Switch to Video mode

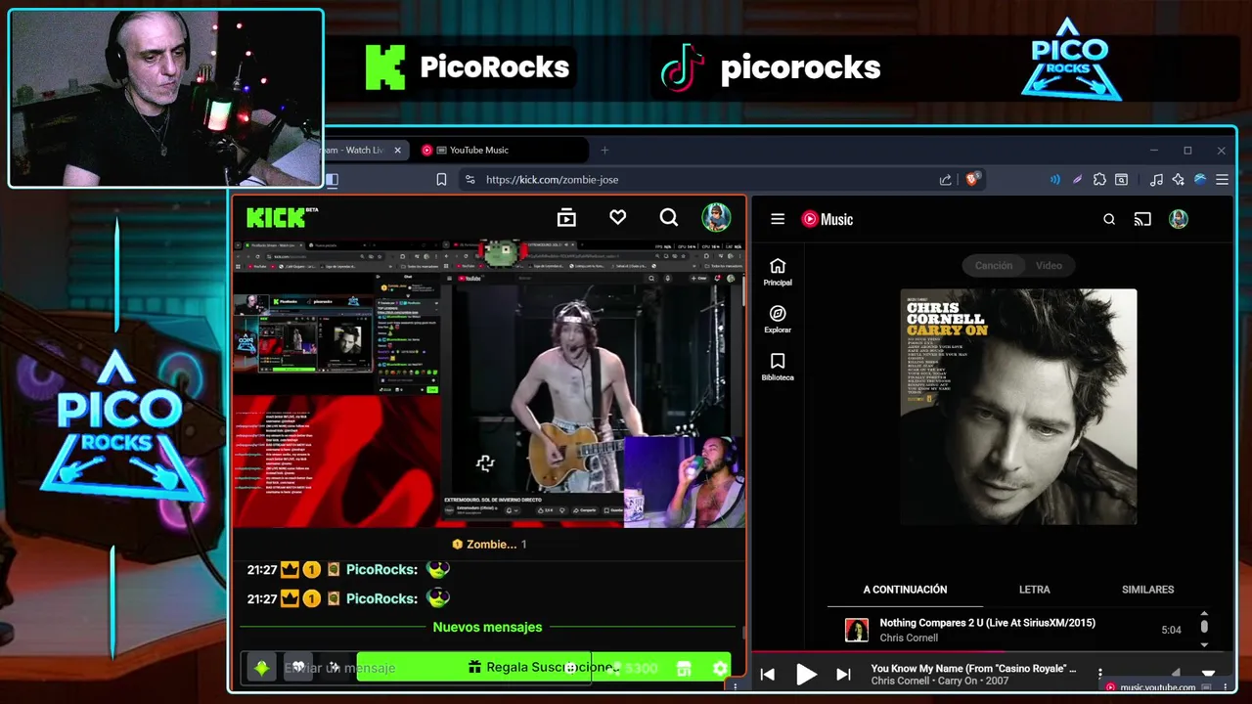(x=1049, y=265)
